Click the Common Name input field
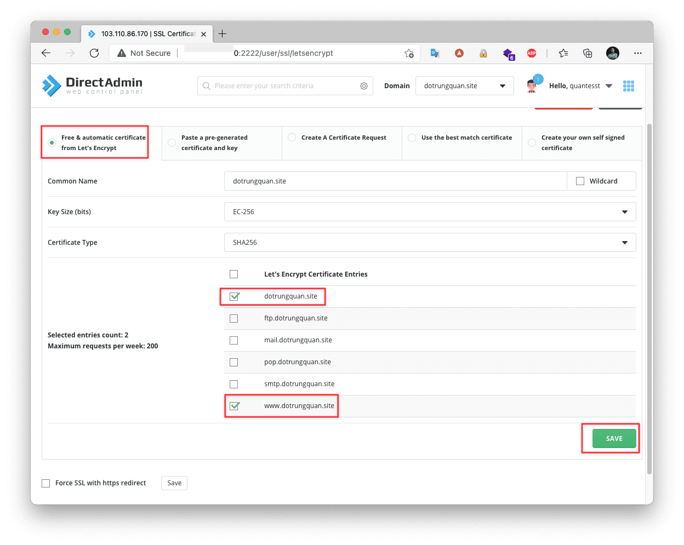The height and width of the screenshot is (545, 684). pyautogui.click(x=384, y=181)
